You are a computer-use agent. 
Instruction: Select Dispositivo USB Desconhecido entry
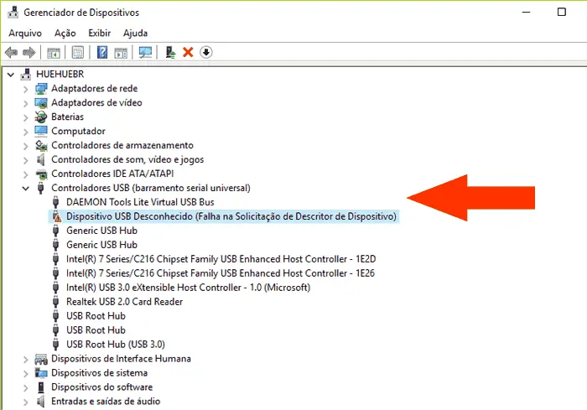[x=231, y=216]
